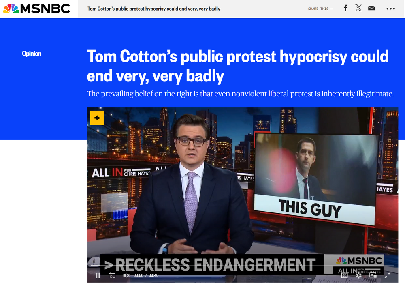Open the video settings gear
The width and height of the screenshot is (405, 283).
coord(358,275)
